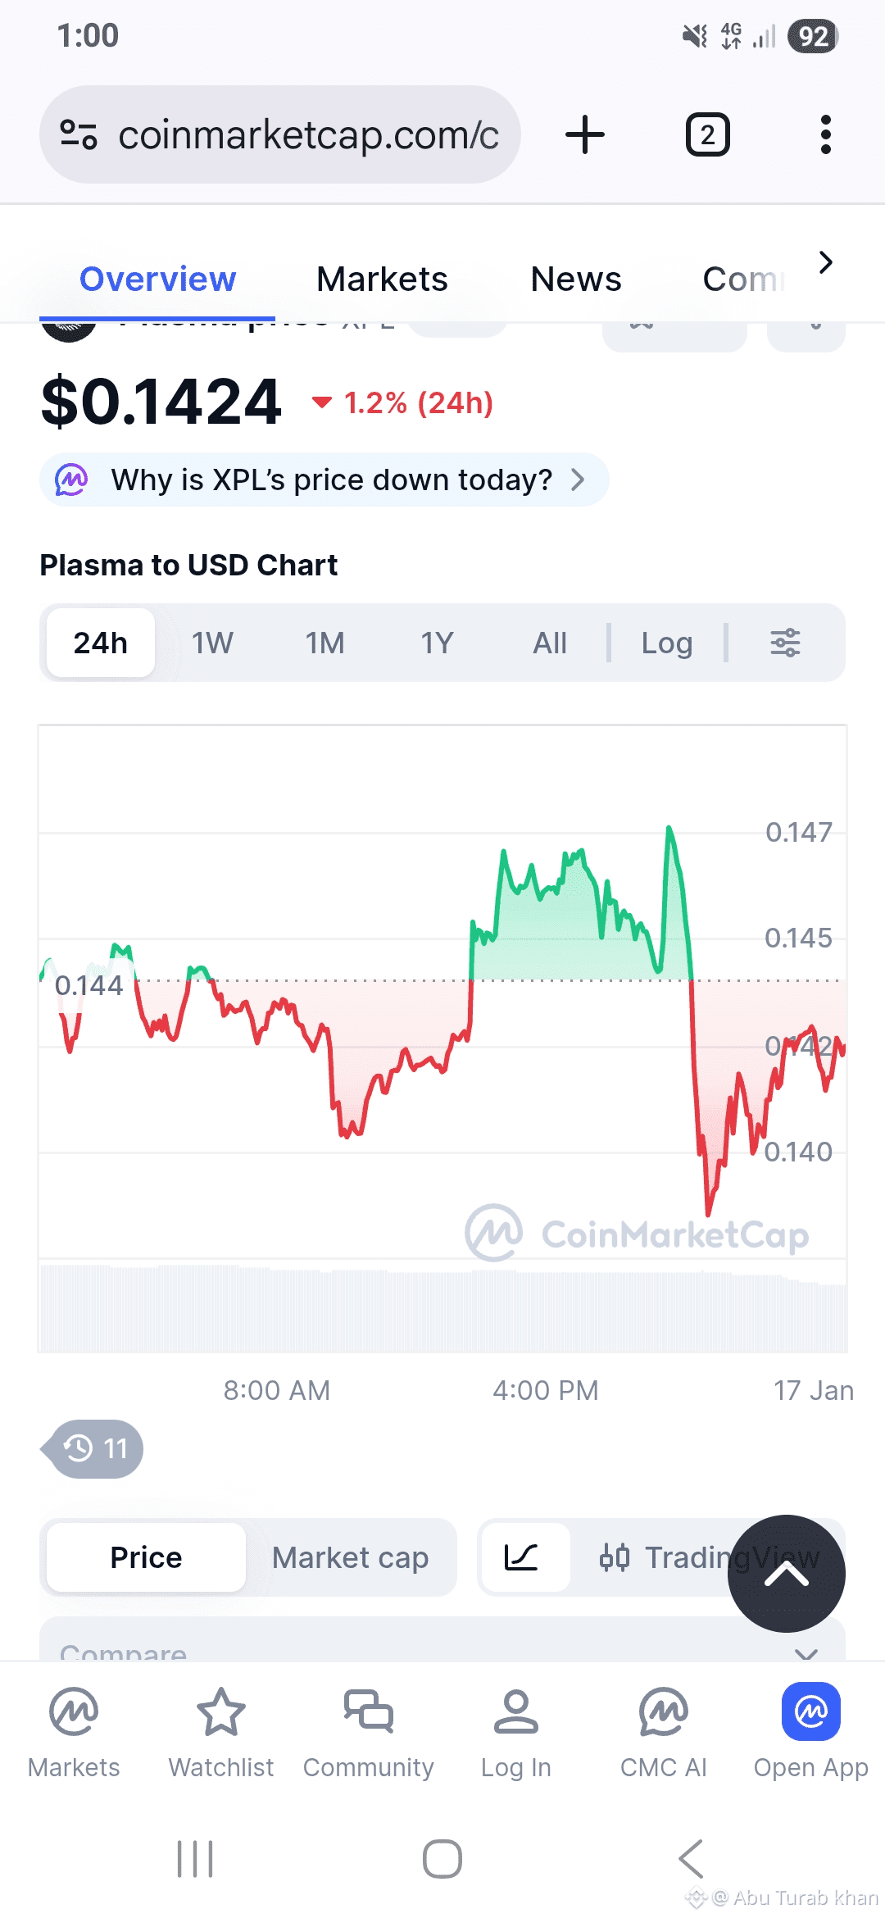This screenshot has height=1918, width=885.
Task: Open Chrome three-dot menu
Action: point(825,134)
